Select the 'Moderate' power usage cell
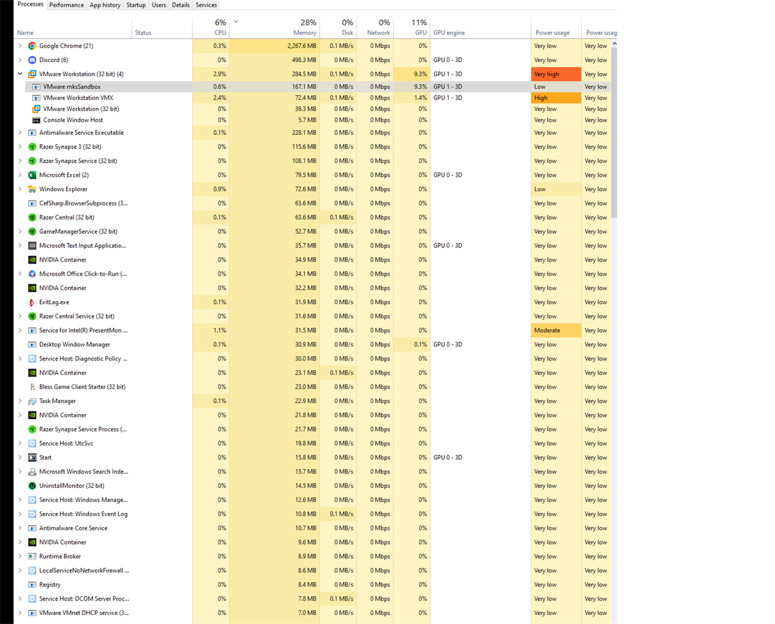This screenshot has height=624, width=775. click(556, 331)
